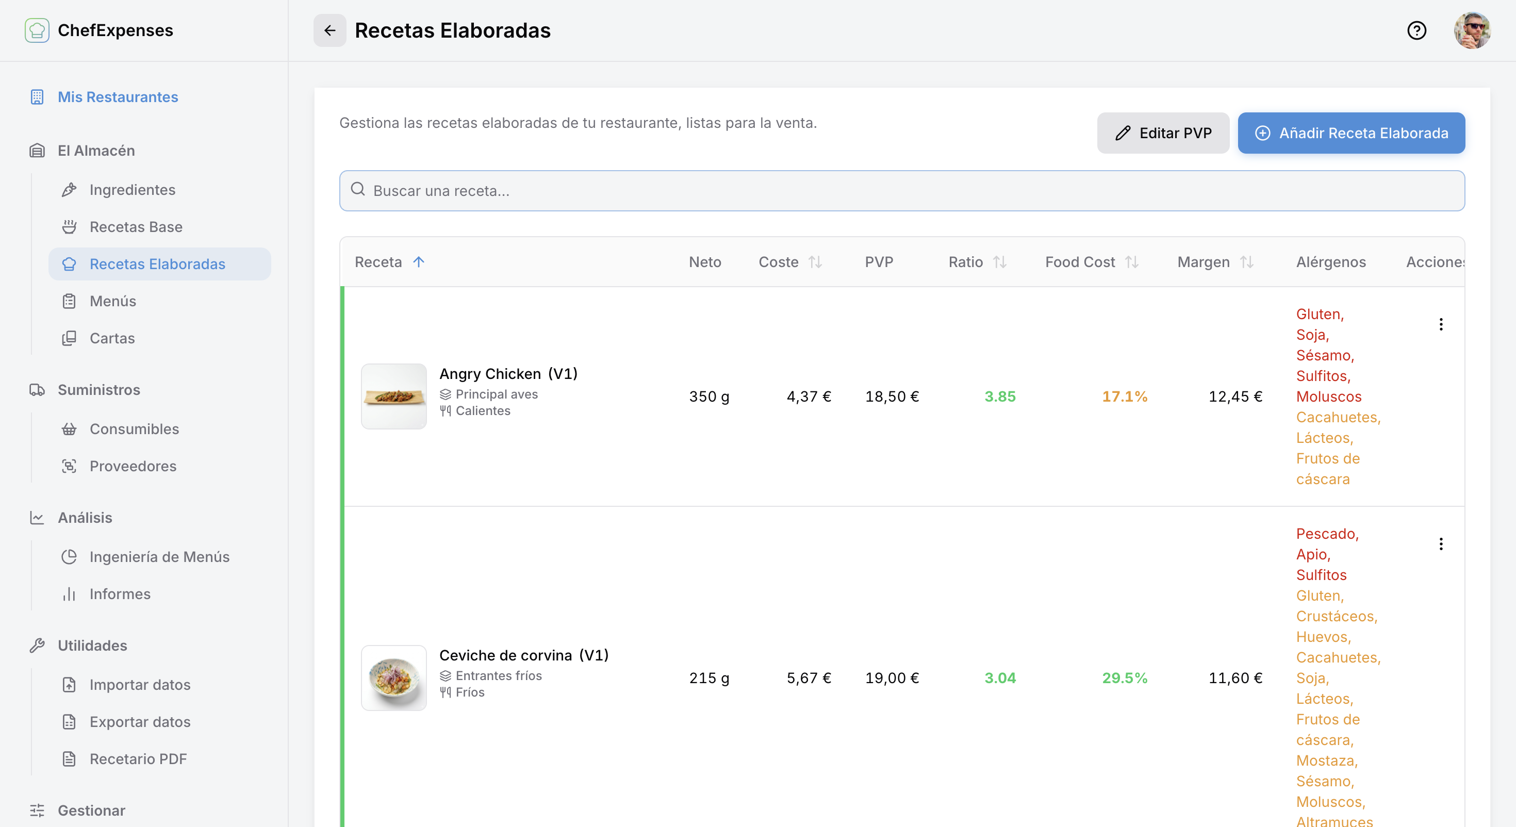Viewport: 1516px width, 827px height.
Task: Click the Ceviche de corvina (V1) name
Action: click(x=524, y=655)
